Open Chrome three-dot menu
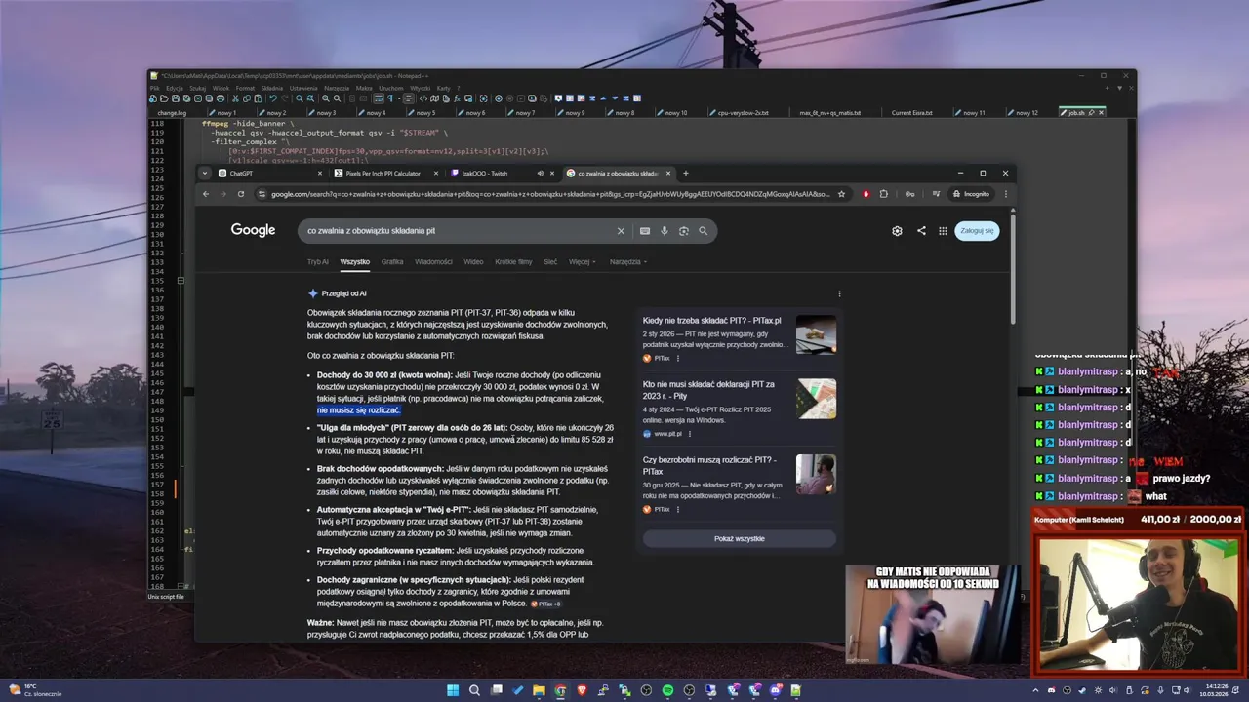The height and width of the screenshot is (702, 1249). 1005,194
